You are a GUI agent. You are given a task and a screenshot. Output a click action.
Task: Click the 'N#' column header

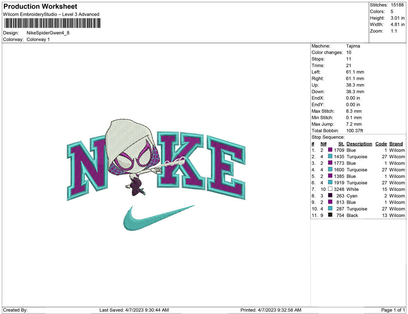tap(324, 144)
